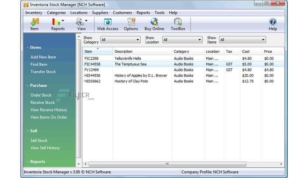
Task: Click the Buy Online icon
Action: pyautogui.click(x=154, y=24)
